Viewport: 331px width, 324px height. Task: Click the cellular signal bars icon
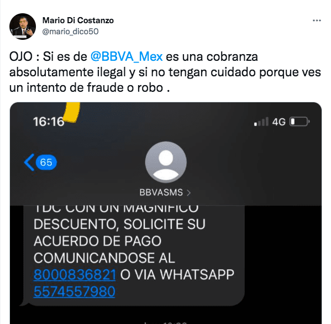[x=261, y=122]
